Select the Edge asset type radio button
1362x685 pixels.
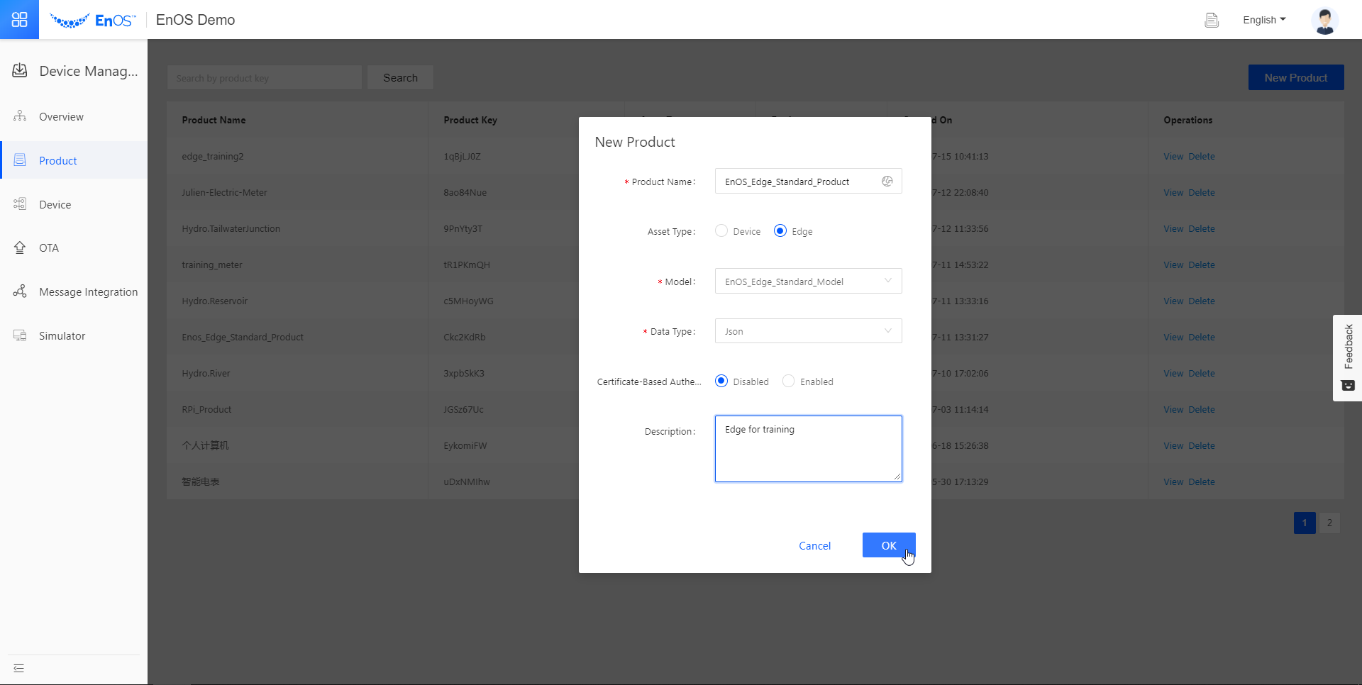[x=780, y=230]
